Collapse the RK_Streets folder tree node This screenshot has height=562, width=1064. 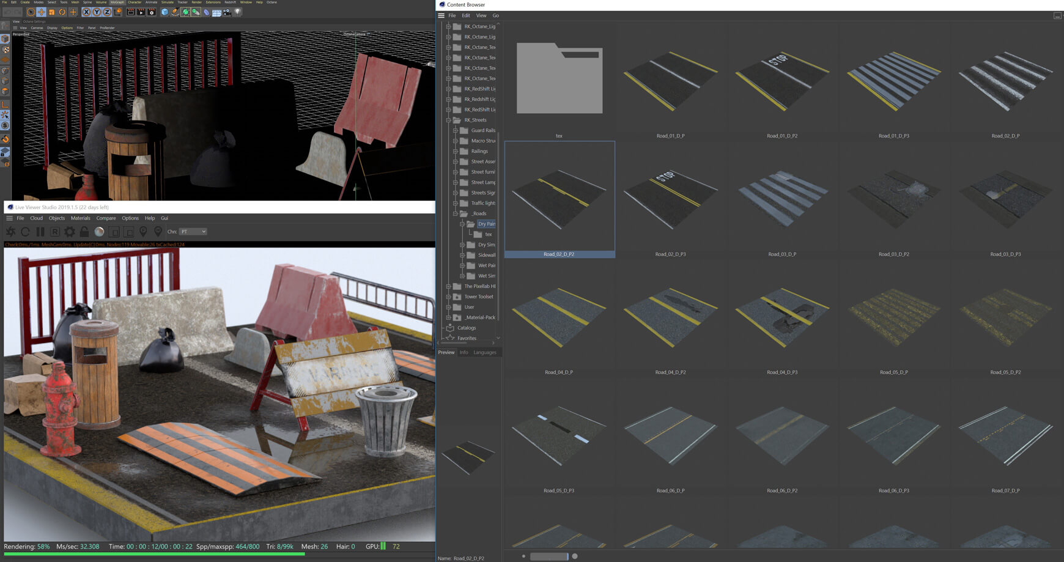coord(448,120)
